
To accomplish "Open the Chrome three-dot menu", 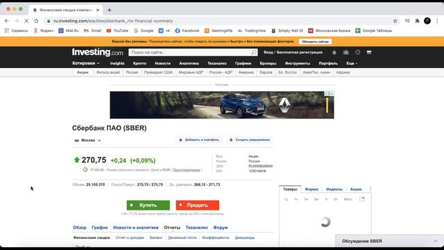I will pyautogui.click(x=437, y=21).
